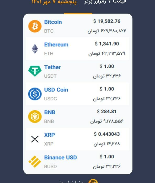This screenshot has width=155, height=183.
Task: Click the Bitcoin price $ 19,582.76
Action: pyautogui.click(x=107, y=21)
